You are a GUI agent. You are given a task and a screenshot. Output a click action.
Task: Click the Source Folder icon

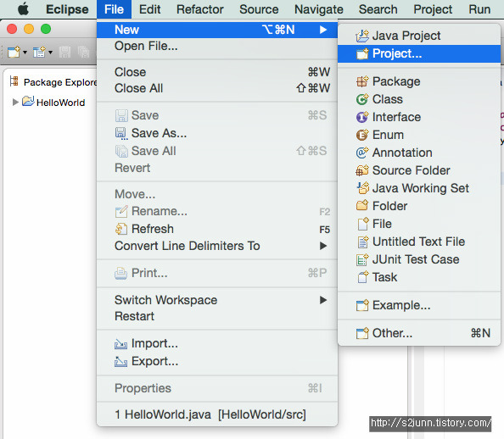pos(362,170)
